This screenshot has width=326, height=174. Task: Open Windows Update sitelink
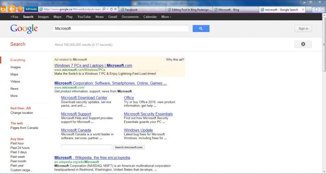138,130
